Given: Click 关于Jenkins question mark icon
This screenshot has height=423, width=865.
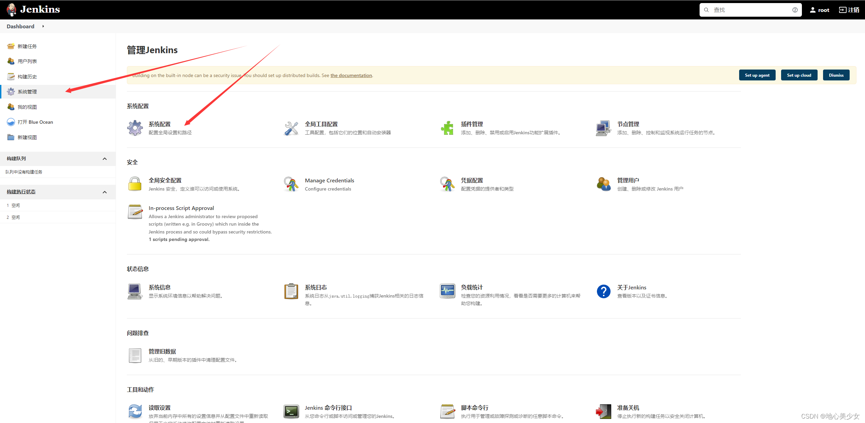Looking at the screenshot, I should pos(603,291).
